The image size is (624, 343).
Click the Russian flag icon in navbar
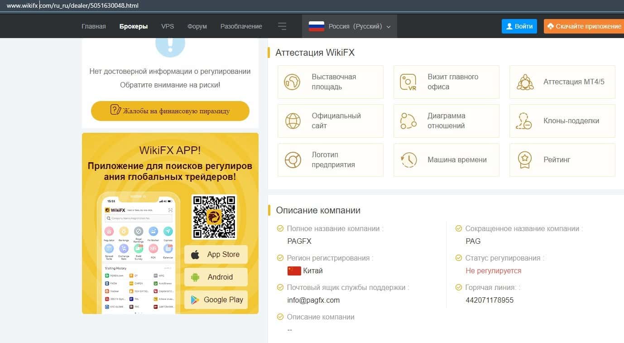[x=317, y=26]
